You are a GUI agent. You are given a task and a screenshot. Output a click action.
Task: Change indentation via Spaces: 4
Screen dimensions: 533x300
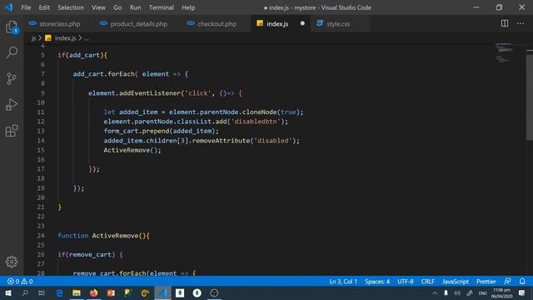(377, 282)
